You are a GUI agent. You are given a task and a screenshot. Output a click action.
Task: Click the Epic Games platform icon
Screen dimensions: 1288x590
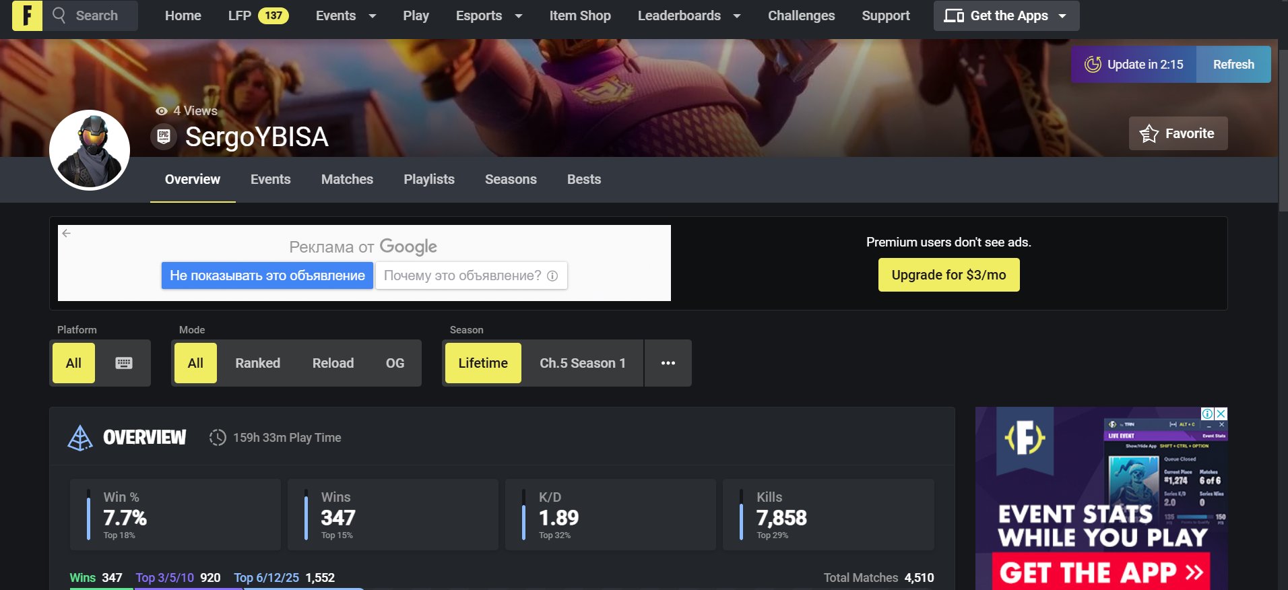164,137
